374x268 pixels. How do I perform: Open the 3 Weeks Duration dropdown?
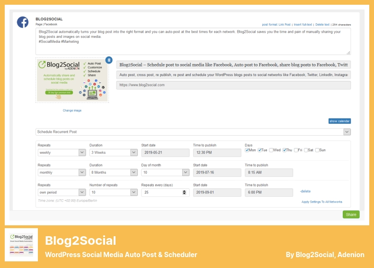tap(114, 153)
